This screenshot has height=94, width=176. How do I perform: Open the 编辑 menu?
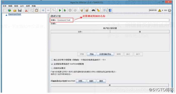click(x=10, y=6)
